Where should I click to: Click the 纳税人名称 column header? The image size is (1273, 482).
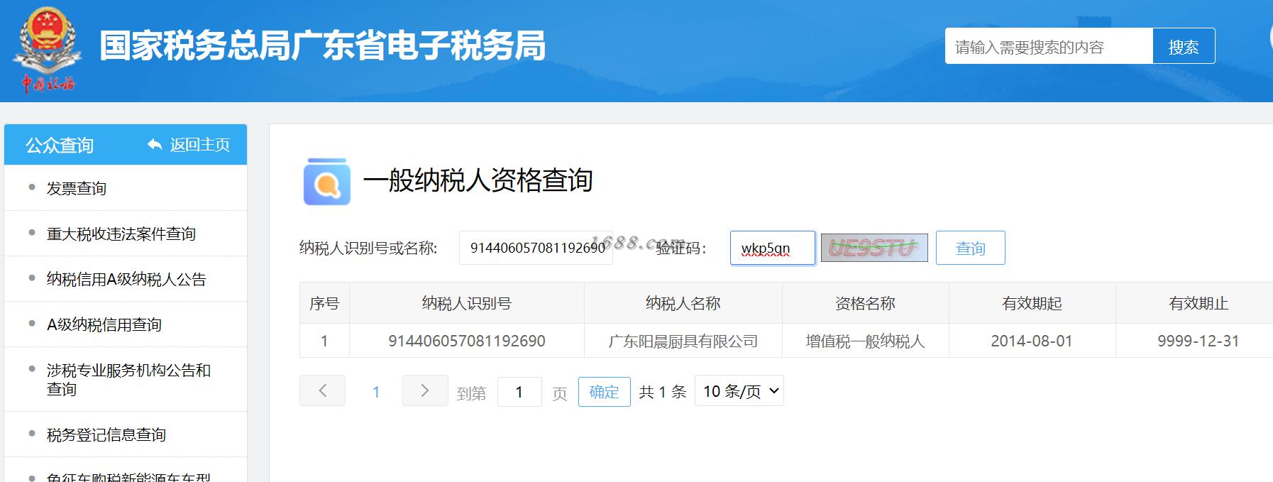coord(683,303)
